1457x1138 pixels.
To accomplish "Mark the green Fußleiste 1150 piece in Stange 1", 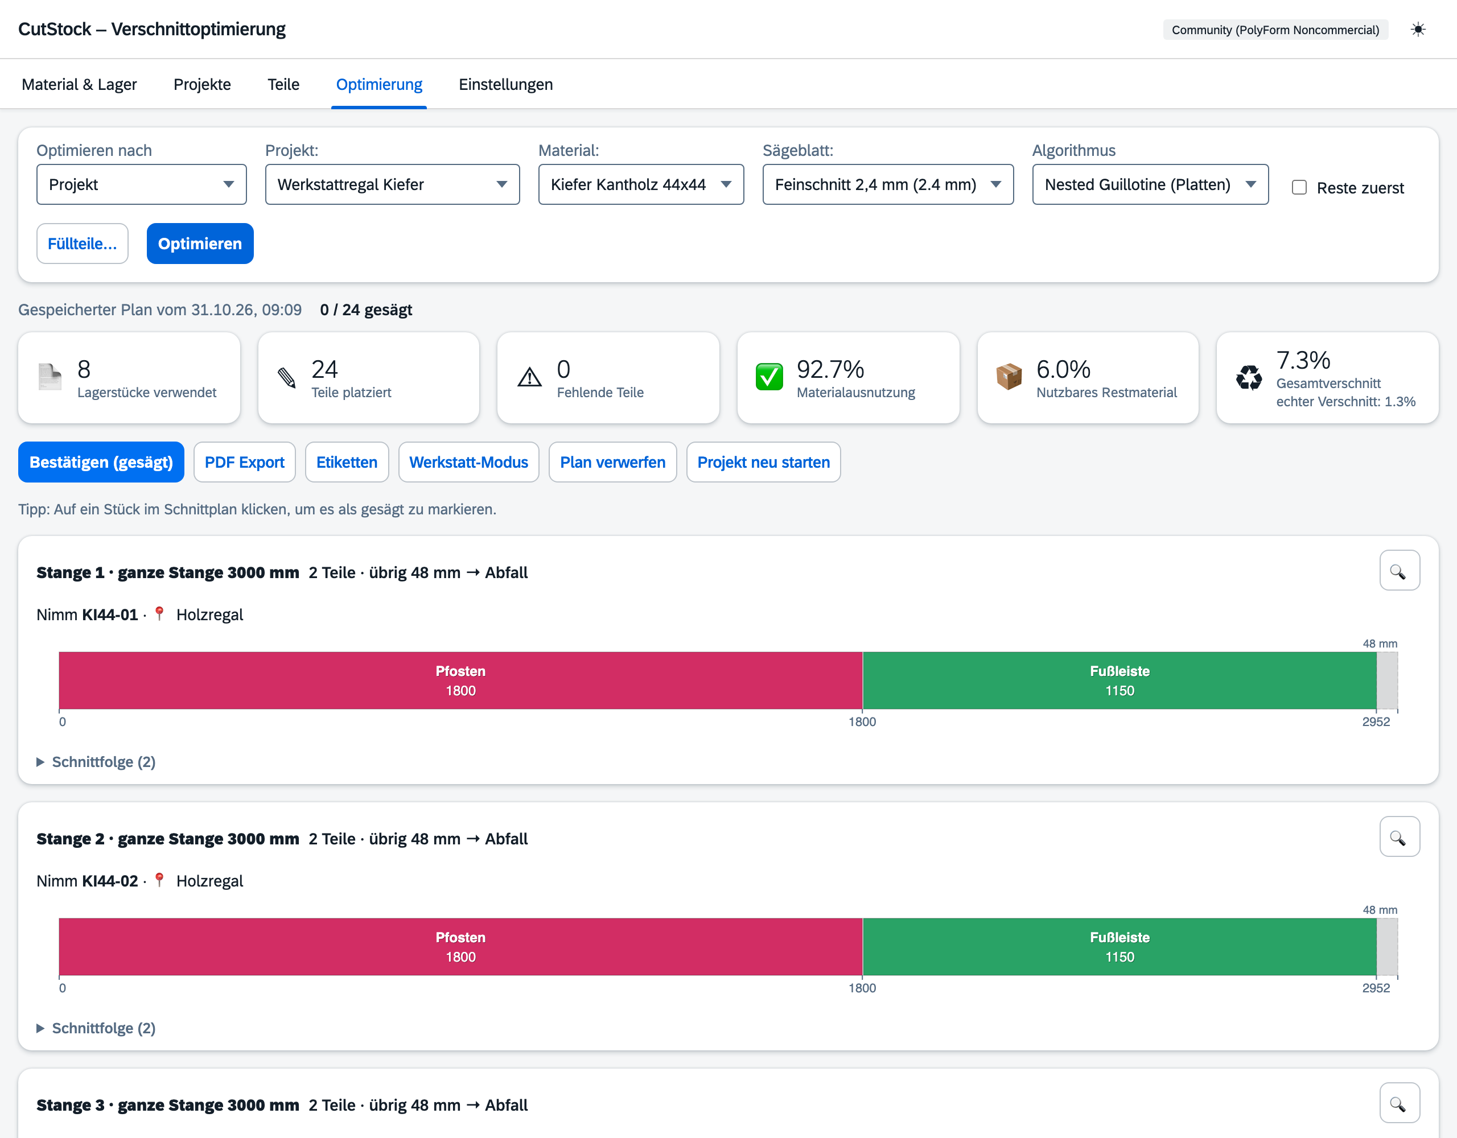I will click(1119, 681).
